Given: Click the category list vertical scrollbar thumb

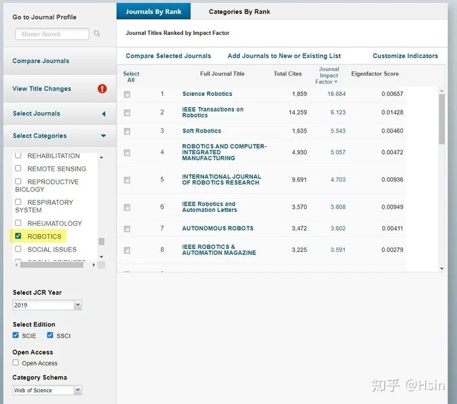Looking at the screenshot, I should pos(102,242).
